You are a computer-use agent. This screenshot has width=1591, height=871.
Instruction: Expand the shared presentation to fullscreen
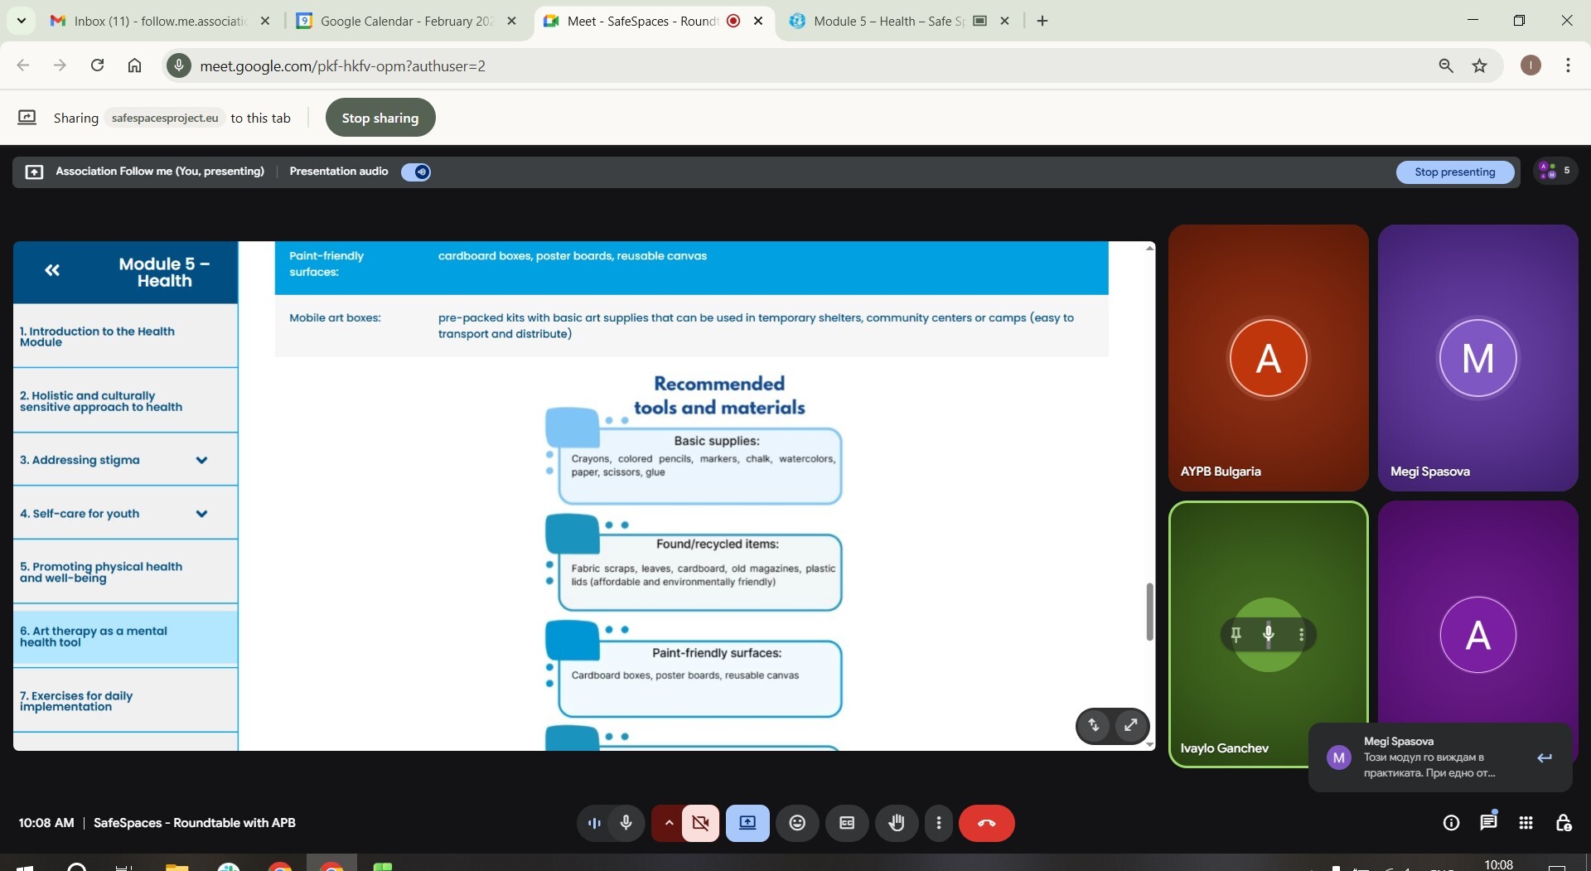click(x=1130, y=726)
